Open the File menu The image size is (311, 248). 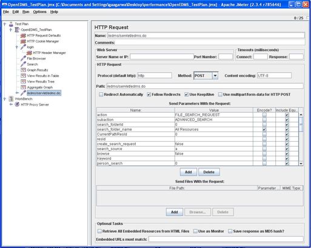pos(6,12)
